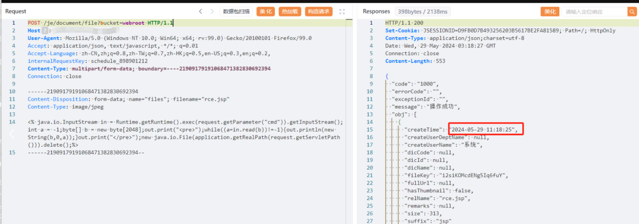Viewport: 639px width, 224px height.
Task: Click the User-Agent header line
Action: (x=169, y=38)
